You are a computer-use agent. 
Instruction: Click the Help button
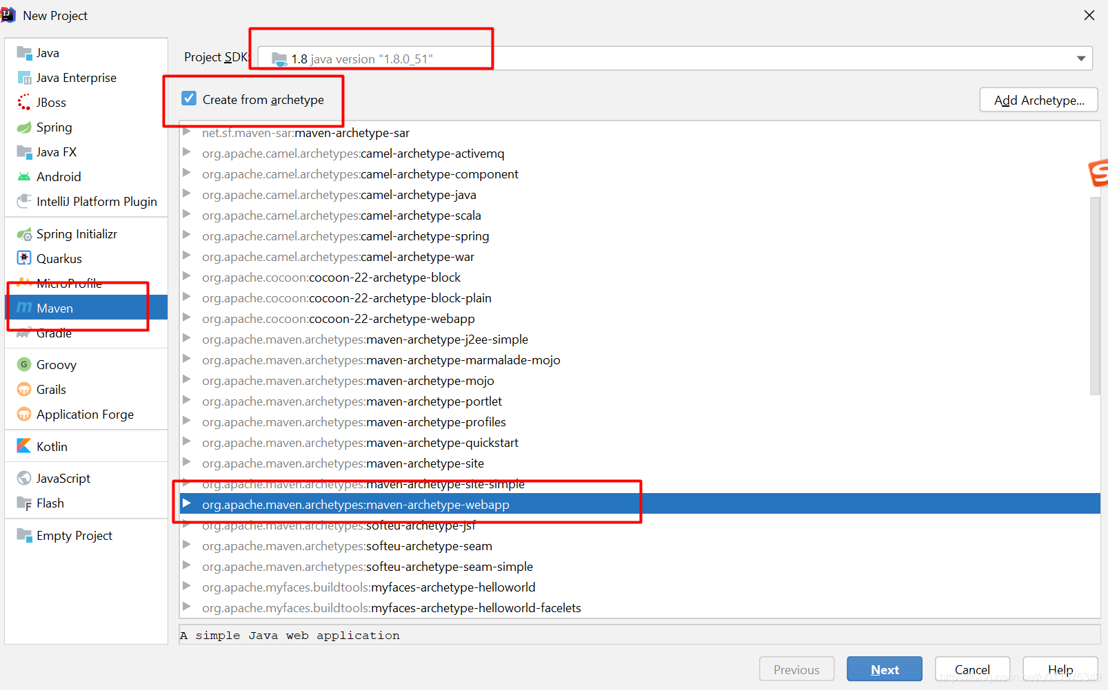coord(1060,669)
